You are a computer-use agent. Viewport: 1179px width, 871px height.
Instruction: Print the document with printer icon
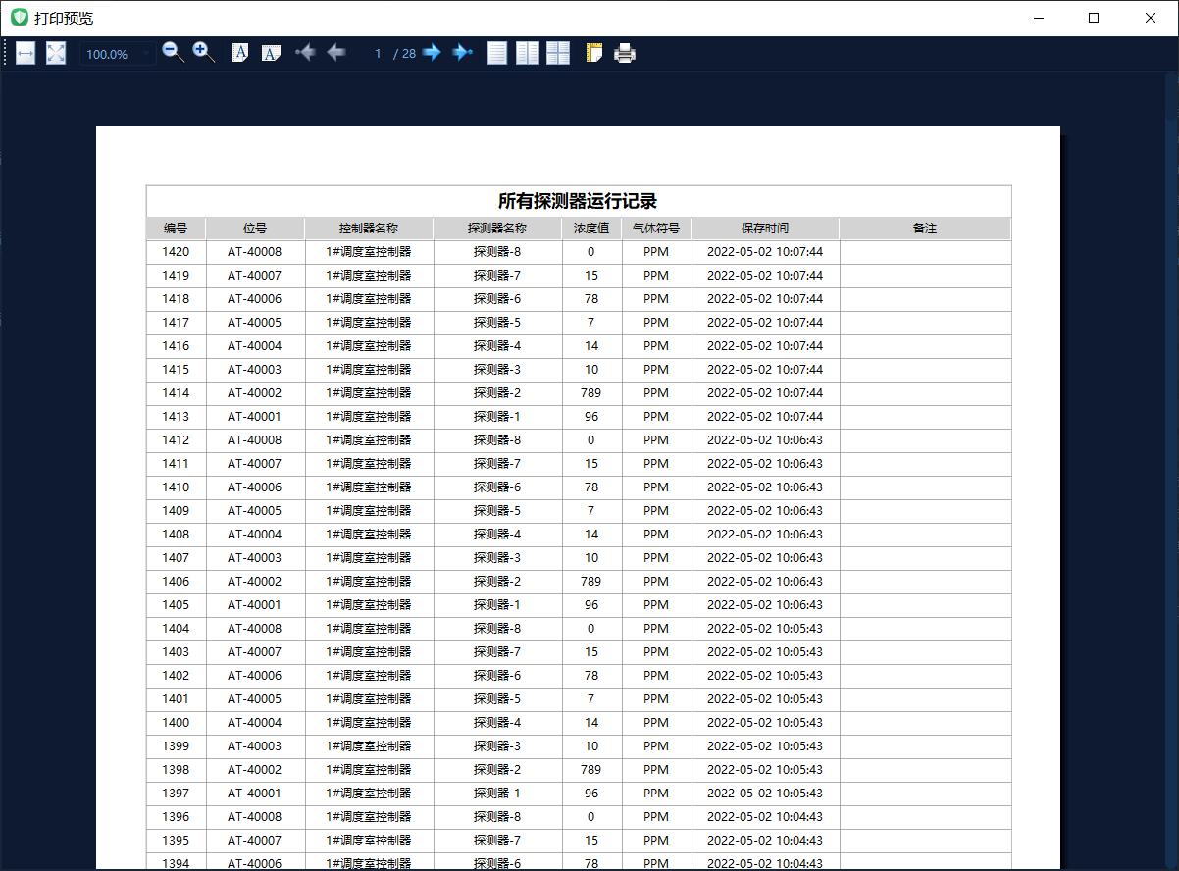[x=625, y=53]
